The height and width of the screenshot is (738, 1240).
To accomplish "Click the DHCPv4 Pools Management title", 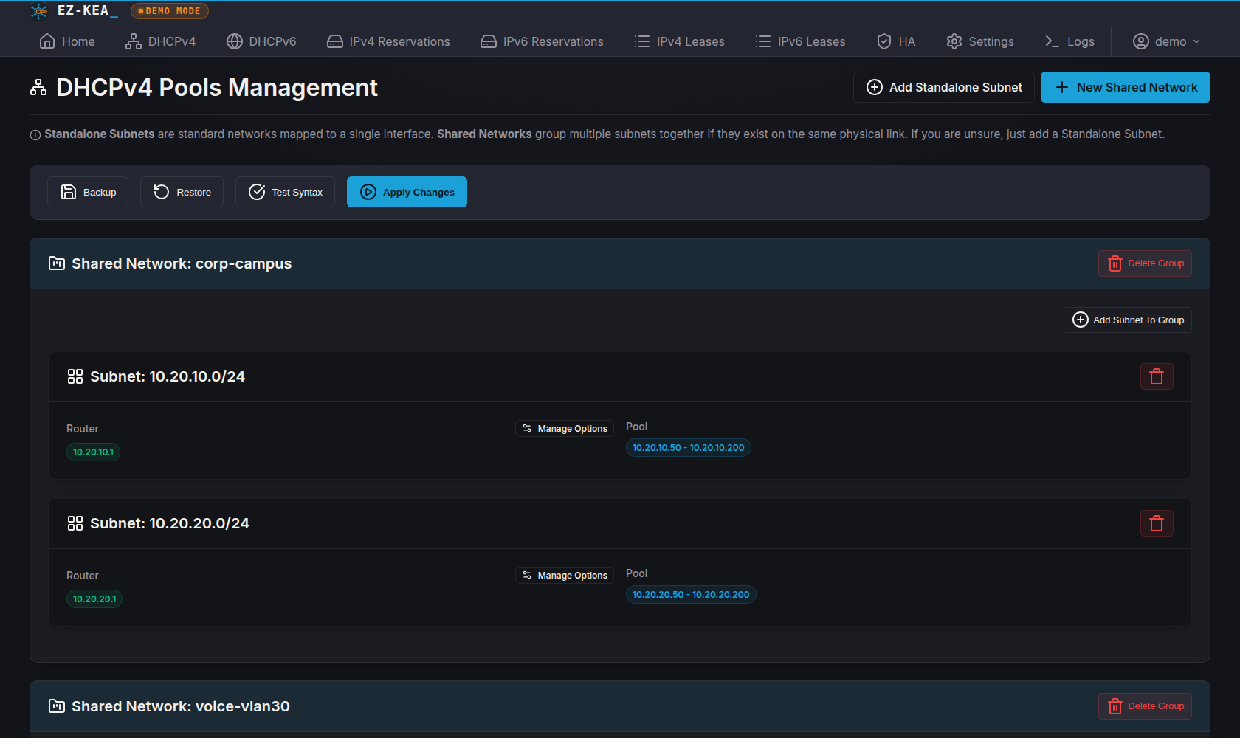I will (x=217, y=88).
